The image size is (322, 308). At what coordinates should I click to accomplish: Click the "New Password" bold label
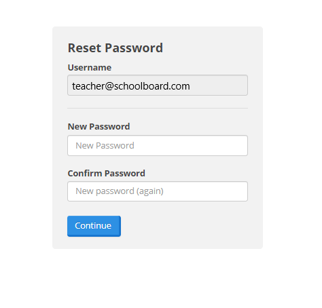pyautogui.click(x=99, y=127)
